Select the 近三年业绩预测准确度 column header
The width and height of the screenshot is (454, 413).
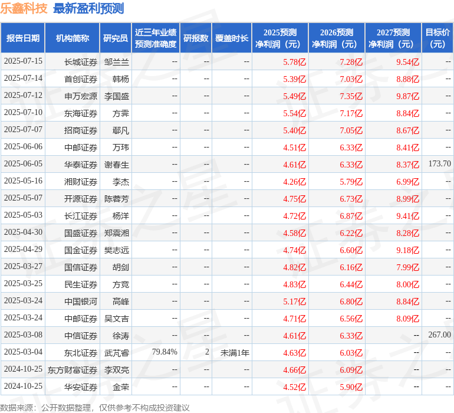[x=156, y=38]
